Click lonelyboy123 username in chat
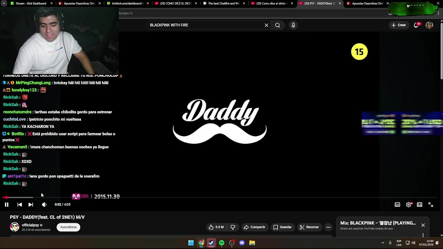 (x=24, y=90)
